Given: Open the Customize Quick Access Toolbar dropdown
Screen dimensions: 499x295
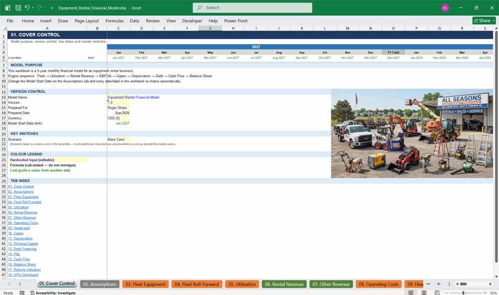Looking at the screenshot, I should pos(52,8).
